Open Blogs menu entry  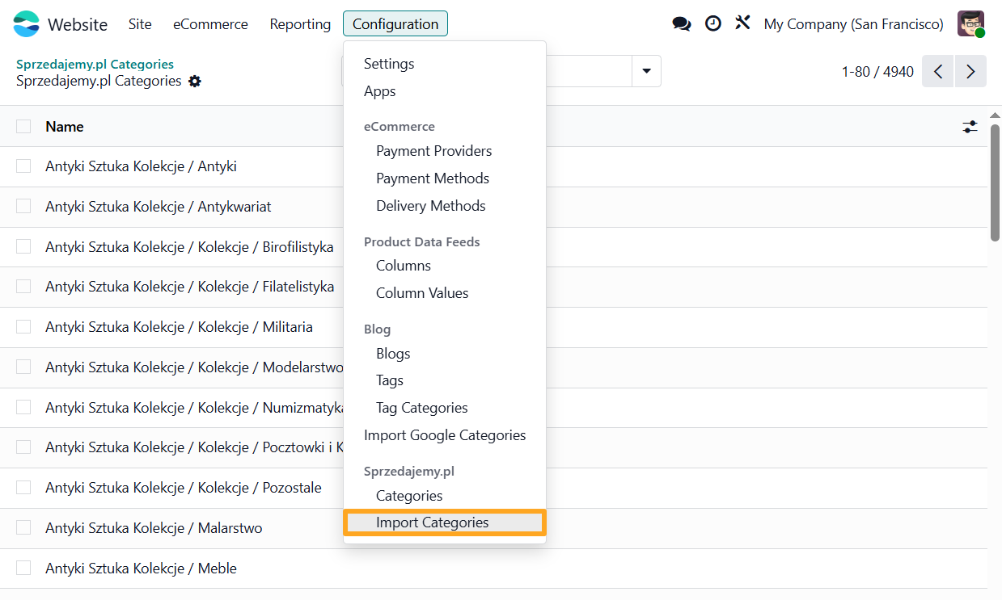coord(445,354)
